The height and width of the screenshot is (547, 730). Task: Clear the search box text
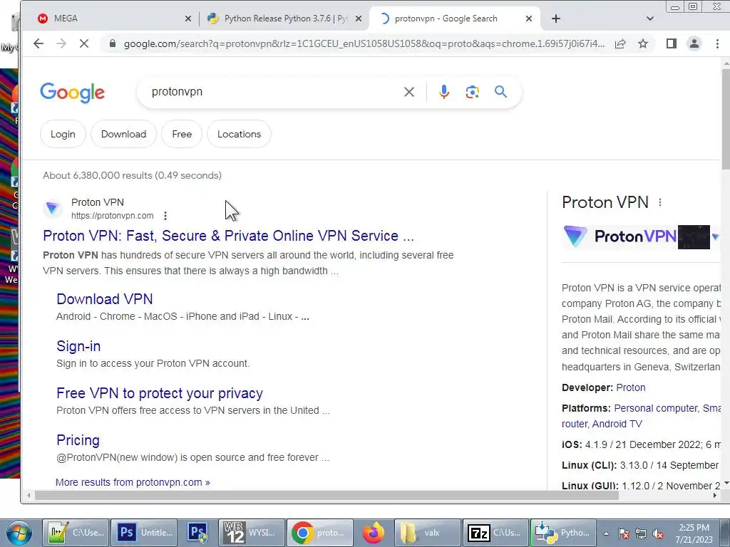tap(408, 92)
